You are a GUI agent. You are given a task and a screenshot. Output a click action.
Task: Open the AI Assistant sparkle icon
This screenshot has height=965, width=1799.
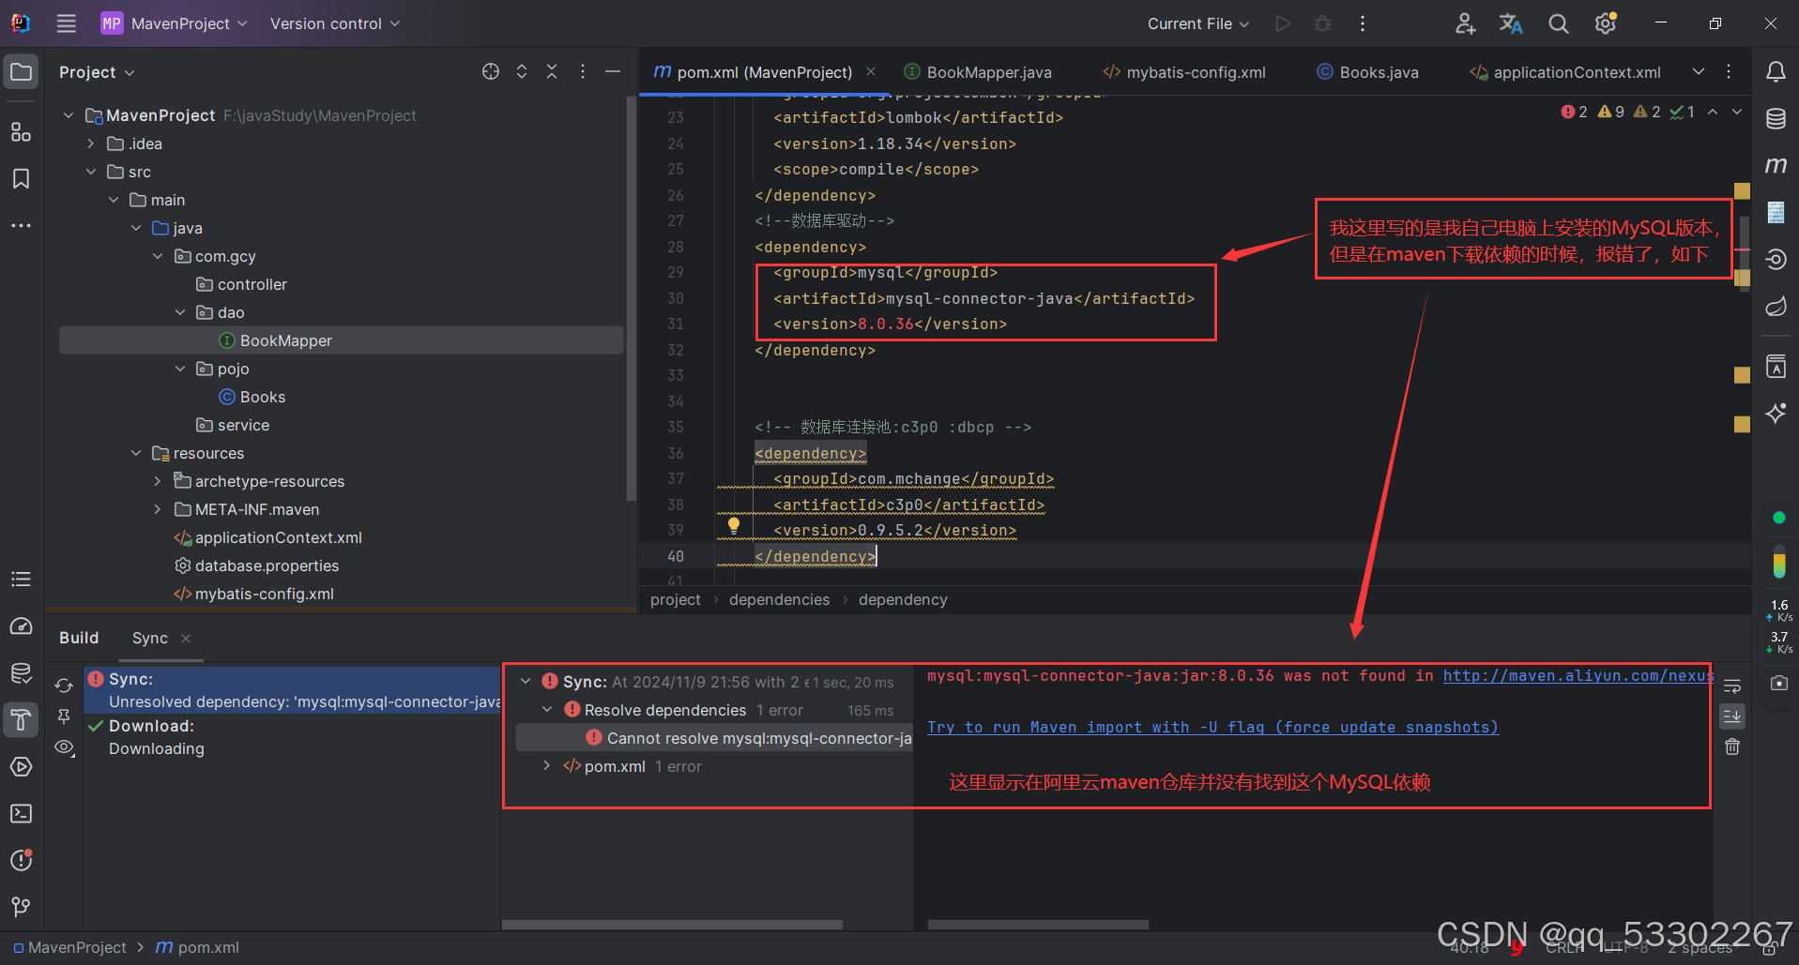pyautogui.click(x=1776, y=414)
